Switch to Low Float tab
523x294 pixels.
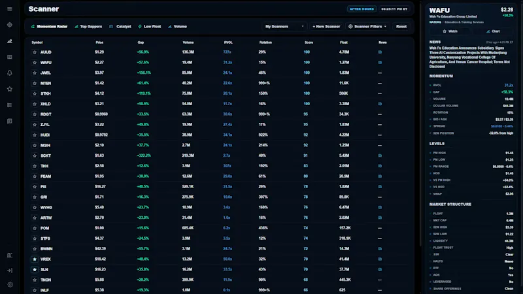[x=150, y=26]
